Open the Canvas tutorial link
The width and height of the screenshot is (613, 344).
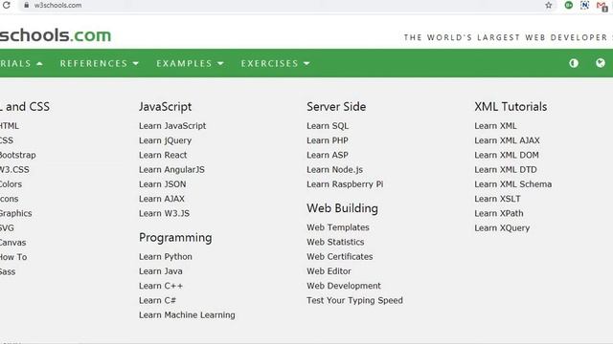pos(12,242)
